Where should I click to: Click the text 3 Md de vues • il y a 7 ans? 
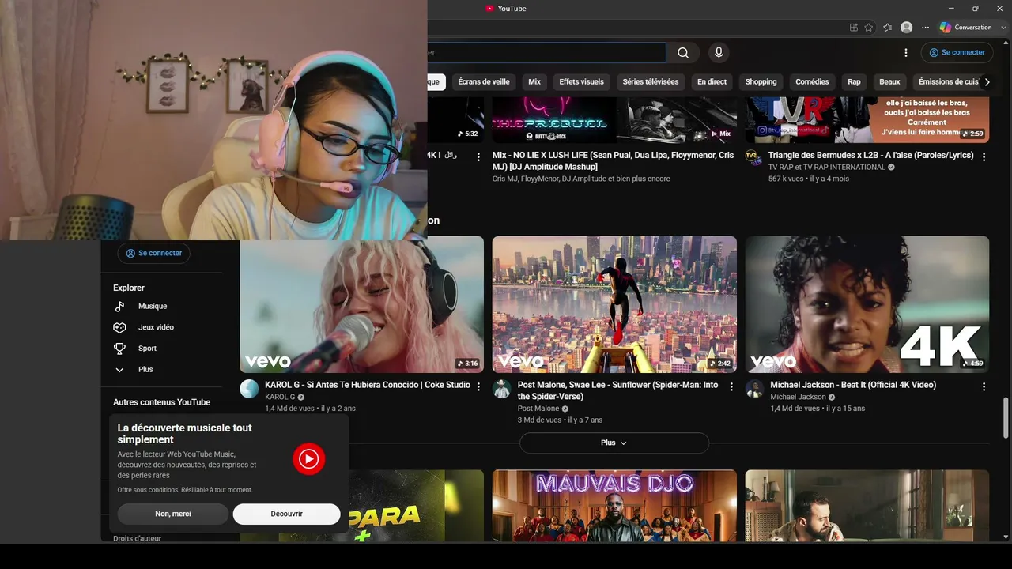pyautogui.click(x=560, y=420)
